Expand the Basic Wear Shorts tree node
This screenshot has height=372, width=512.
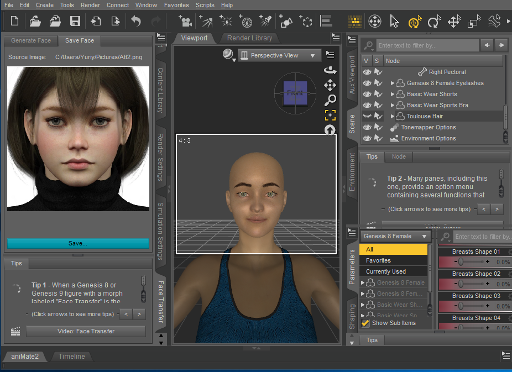pyautogui.click(x=393, y=95)
